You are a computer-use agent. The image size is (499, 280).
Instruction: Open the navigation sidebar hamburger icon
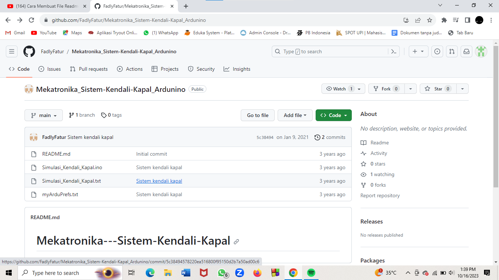(x=12, y=51)
